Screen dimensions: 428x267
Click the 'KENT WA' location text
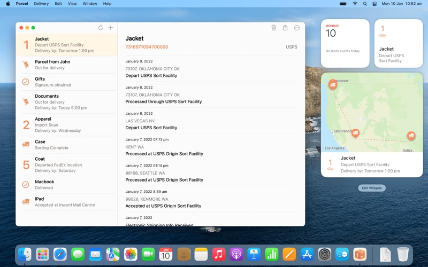tap(135, 147)
